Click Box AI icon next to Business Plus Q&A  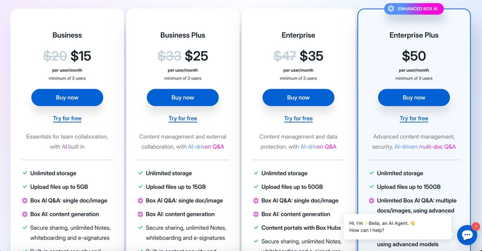pyautogui.click(x=140, y=201)
